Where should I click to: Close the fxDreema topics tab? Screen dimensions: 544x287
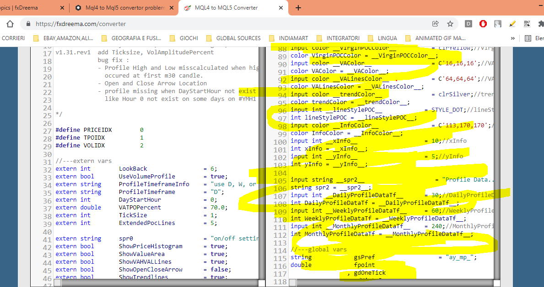pyautogui.click(x=62, y=8)
